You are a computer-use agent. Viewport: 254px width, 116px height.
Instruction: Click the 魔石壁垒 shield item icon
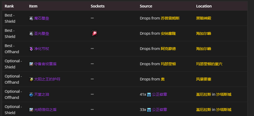31,18
